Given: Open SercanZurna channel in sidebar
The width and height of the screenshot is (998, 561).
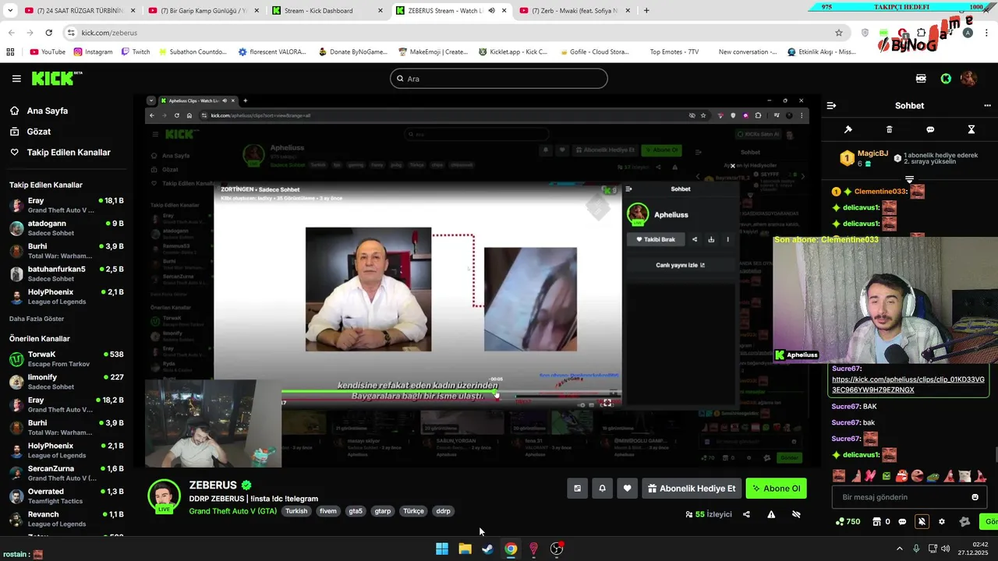Looking at the screenshot, I should coord(66,474).
